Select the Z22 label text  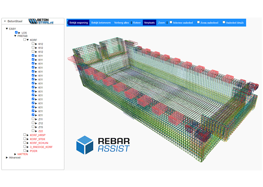[x=41, y=131]
